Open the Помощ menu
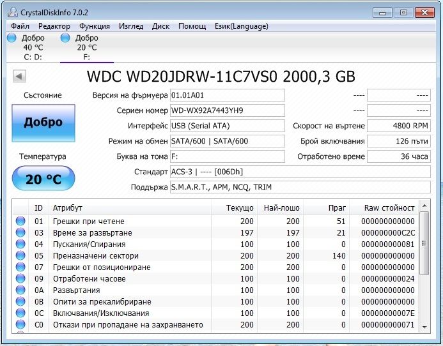The image size is (443, 346). pyautogui.click(x=192, y=26)
